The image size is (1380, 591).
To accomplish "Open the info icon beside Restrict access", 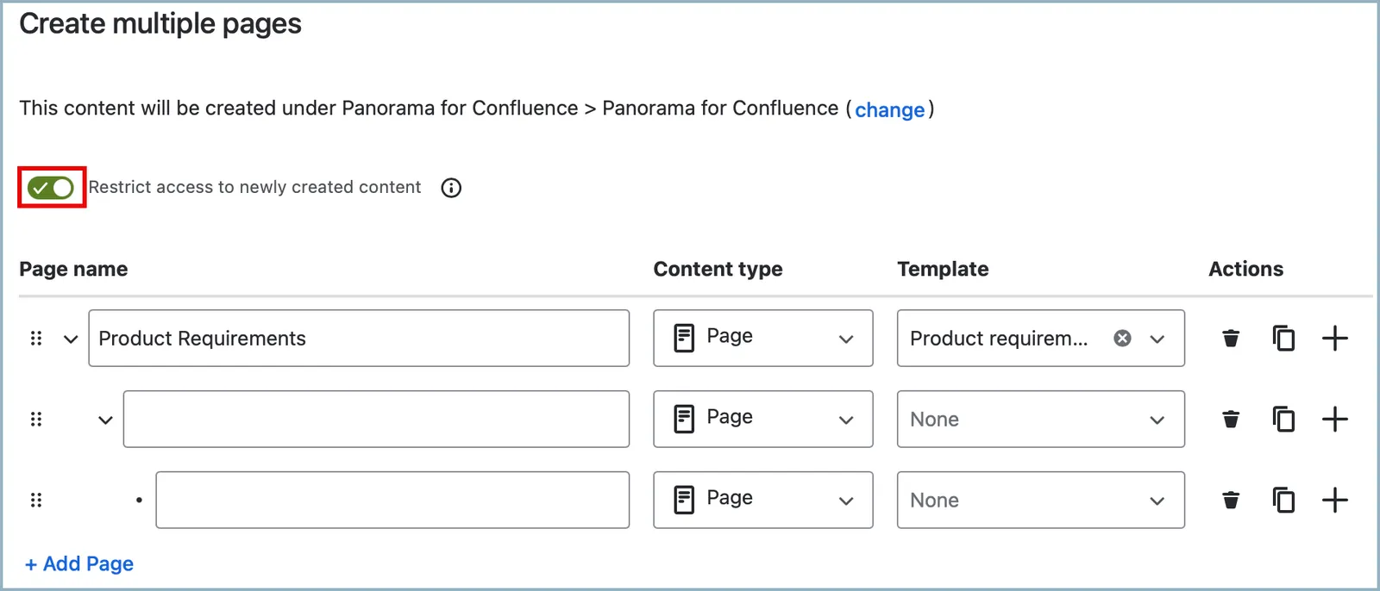I will click(x=451, y=188).
